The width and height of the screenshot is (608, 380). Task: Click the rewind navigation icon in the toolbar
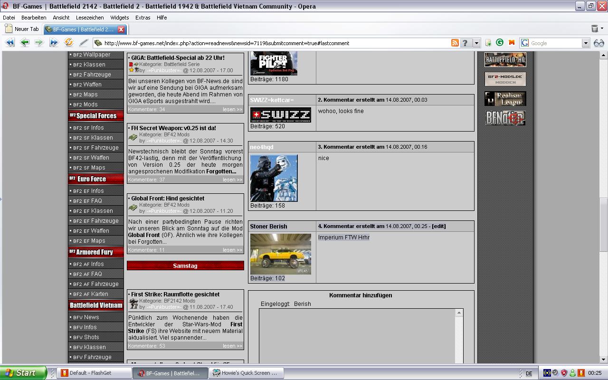9,43
